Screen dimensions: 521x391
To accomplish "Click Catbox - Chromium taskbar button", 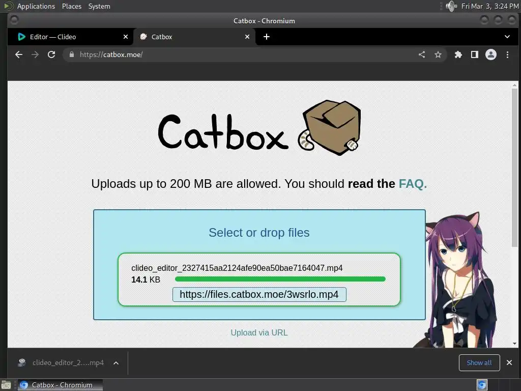I will point(60,385).
